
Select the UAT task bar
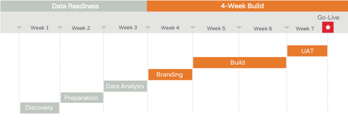point(307,51)
